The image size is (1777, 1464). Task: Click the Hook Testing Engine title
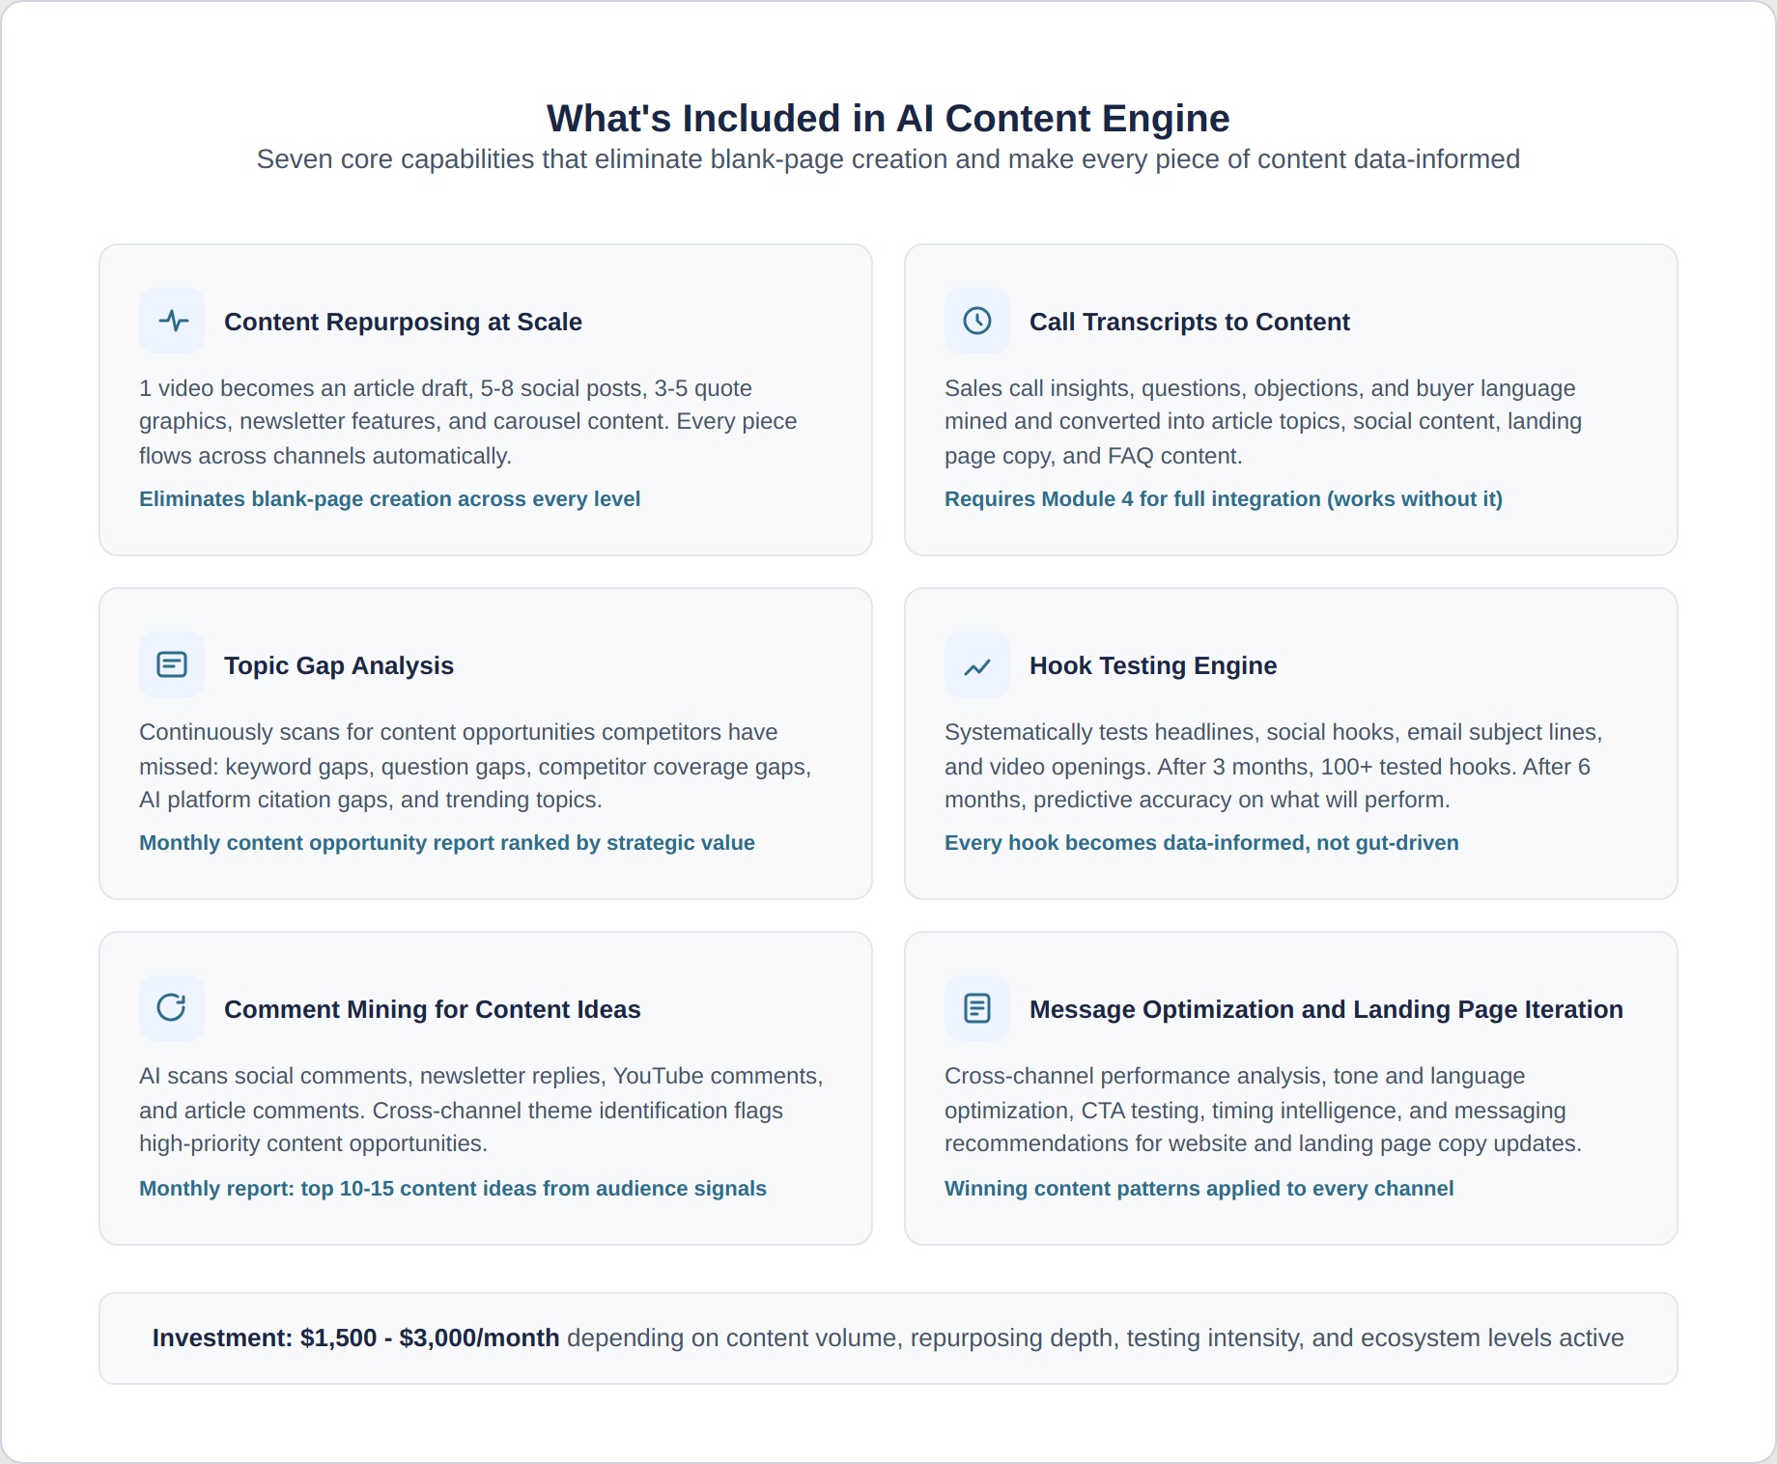pyautogui.click(x=1152, y=665)
